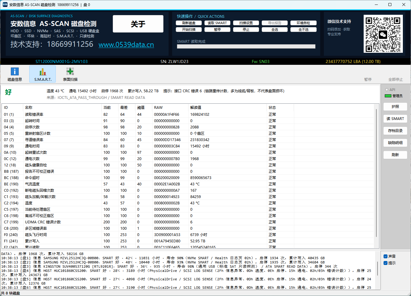Click the green 管理员 status indicator
Screen dimensions: 411x296
[x=388, y=96]
